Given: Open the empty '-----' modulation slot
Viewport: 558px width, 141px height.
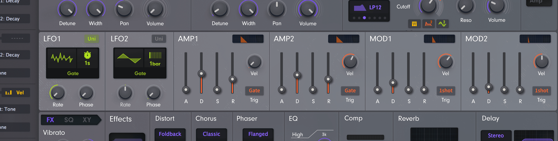Looking at the screenshot, I should point(16,38).
